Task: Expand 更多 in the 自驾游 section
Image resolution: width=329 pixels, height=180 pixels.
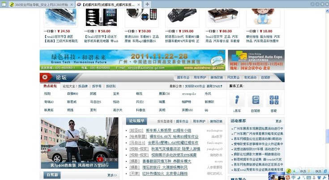Action: pyautogui.click(x=111, y=175)
